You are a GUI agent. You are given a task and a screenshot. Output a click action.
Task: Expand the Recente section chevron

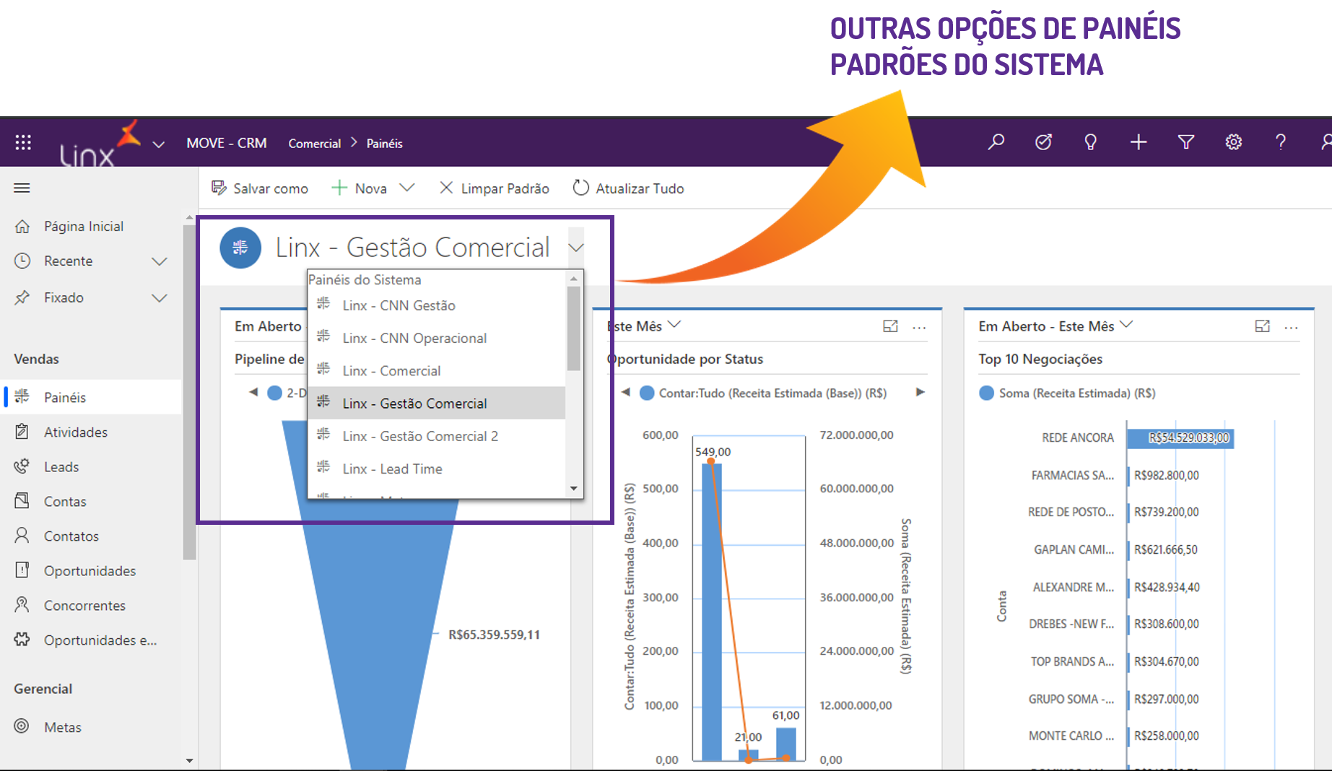click(x=160, y=261)
